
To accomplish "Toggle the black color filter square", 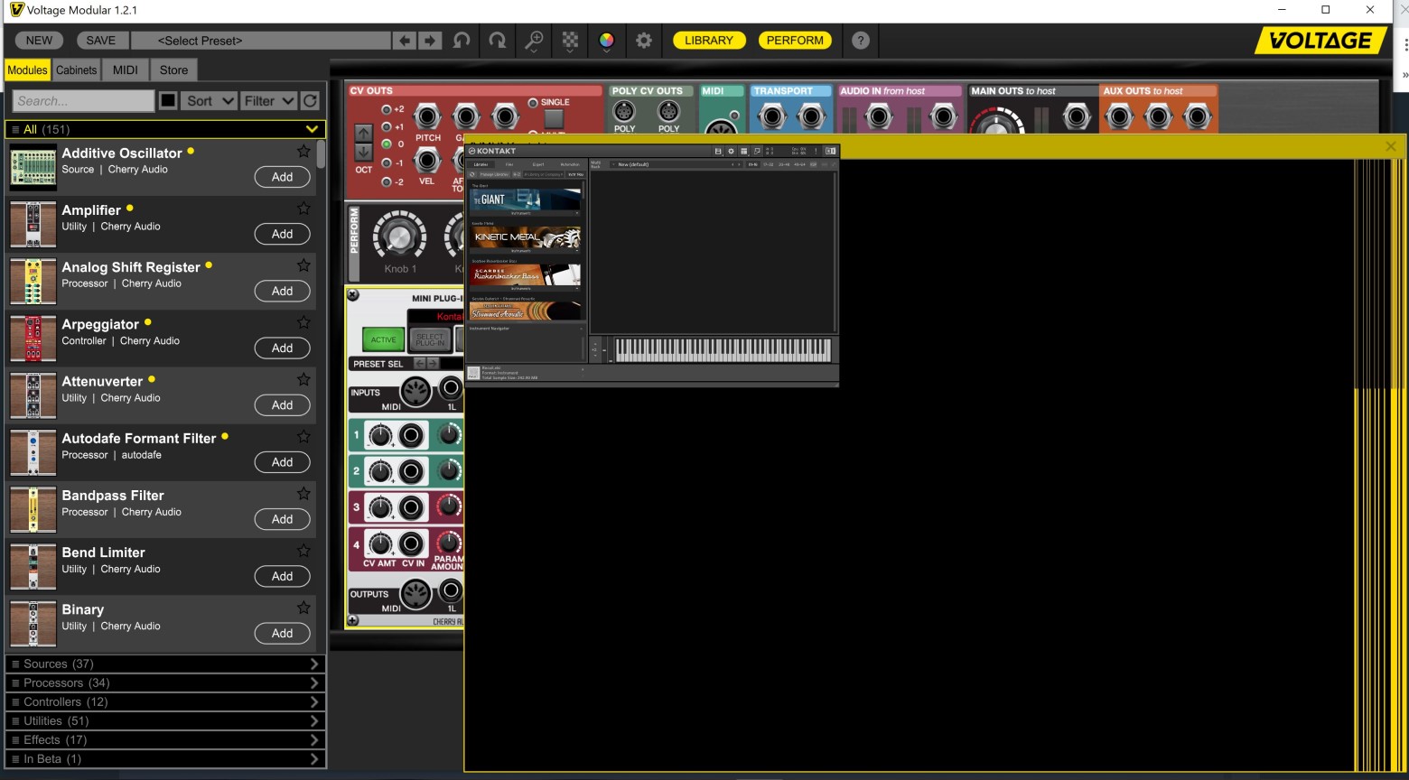I will click(168, 101).
